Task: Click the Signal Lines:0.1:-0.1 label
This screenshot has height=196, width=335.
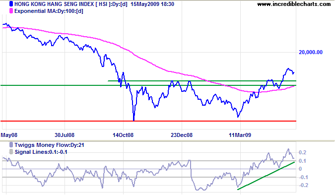Action: [41, 152]
